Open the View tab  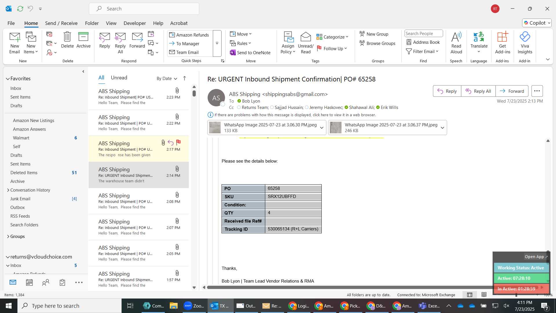tap(111, 23)
